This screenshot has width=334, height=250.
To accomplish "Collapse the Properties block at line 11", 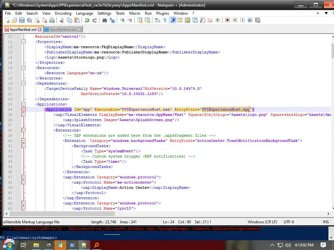I will (23, 42).
